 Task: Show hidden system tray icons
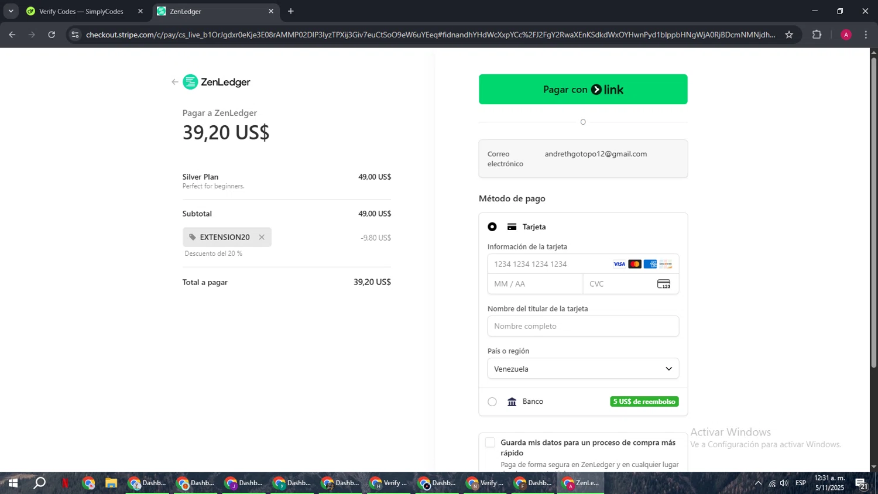758,483
